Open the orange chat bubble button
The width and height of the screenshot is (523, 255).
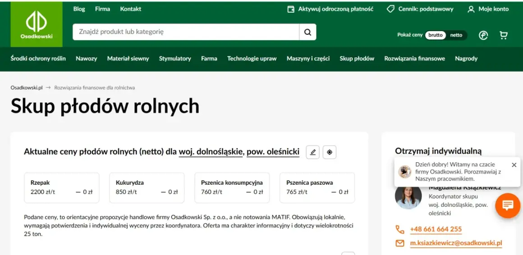[x=508, y=205]
